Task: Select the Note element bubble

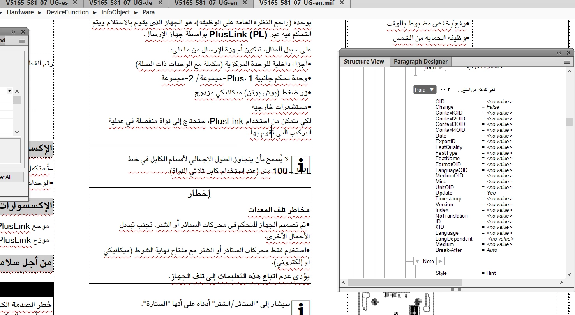Action: tap(429, 261)
